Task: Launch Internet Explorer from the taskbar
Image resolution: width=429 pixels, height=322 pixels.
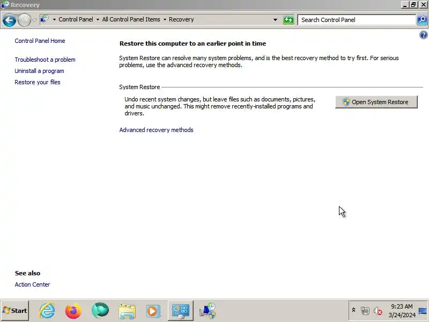Action: click(47, 311)
